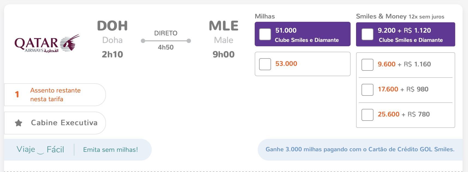This screenshot has height=172, width=468.
Task: Click the 4h50 flight duration label
Action: click(166, 47)
